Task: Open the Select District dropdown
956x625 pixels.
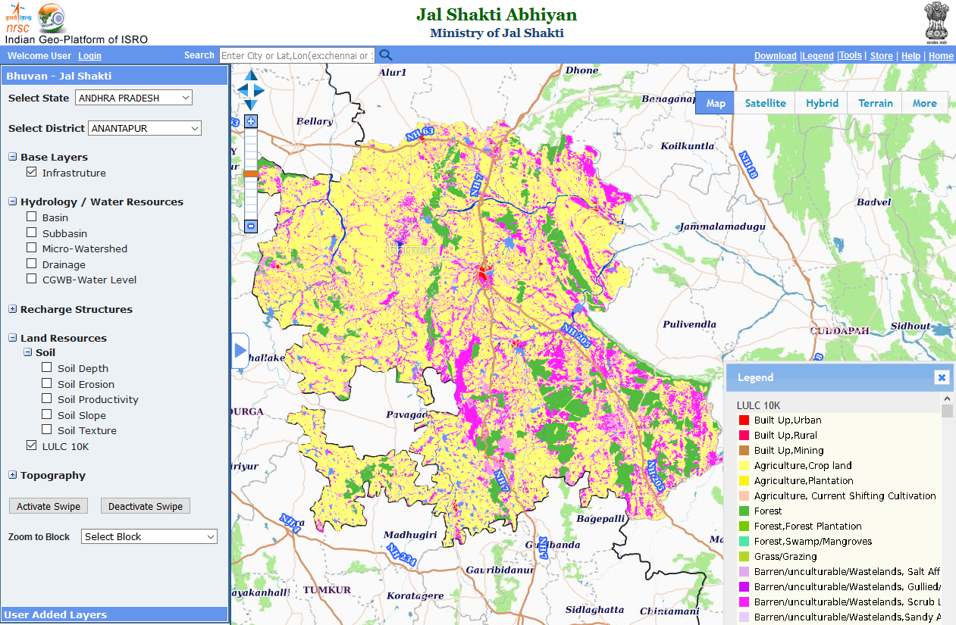Action: pos(145,128)
